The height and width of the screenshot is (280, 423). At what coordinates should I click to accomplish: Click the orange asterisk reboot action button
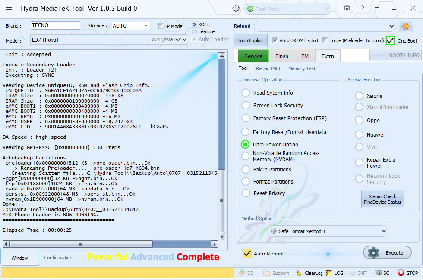406,26
